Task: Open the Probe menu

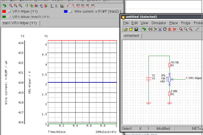Action: [185, 23]
